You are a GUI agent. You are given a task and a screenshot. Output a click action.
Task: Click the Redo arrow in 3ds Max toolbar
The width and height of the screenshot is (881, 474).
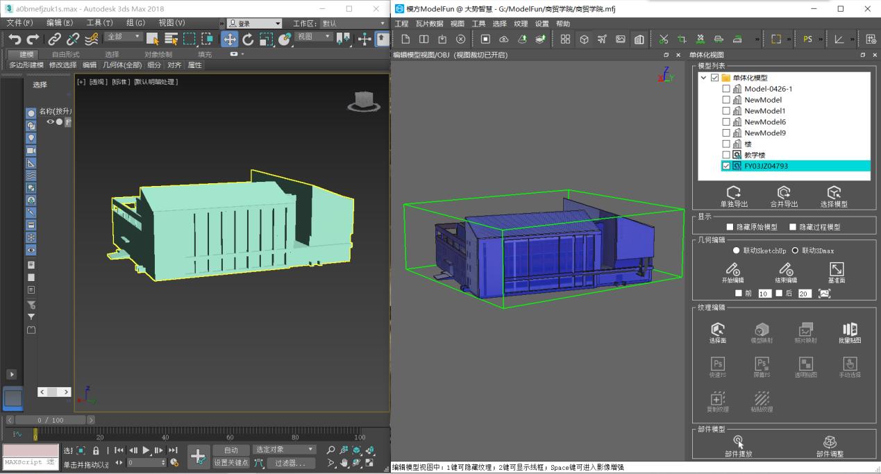click(33, 40)
